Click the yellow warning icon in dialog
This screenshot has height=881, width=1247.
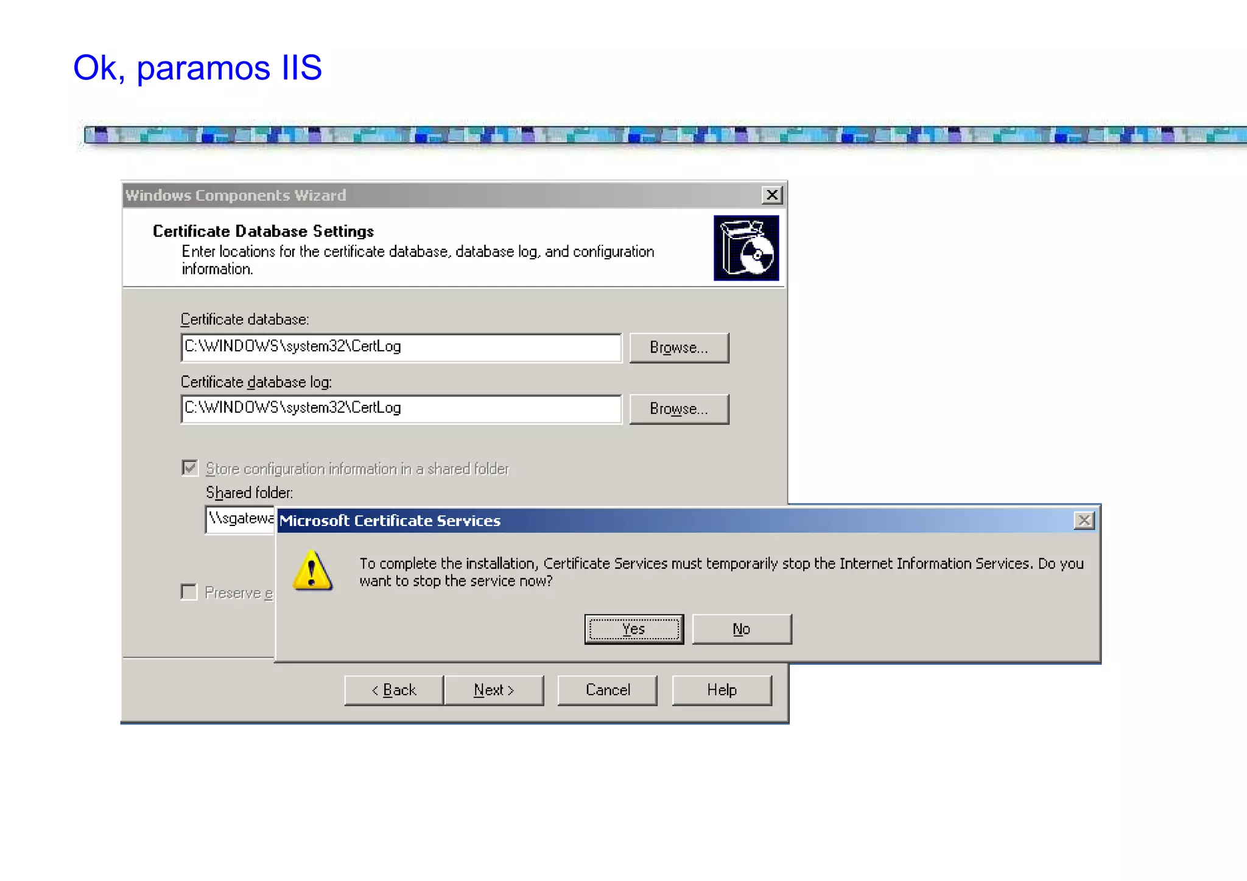312,570
